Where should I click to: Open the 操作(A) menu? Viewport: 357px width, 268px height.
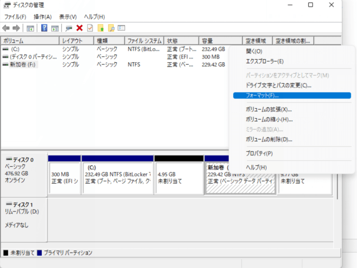tap(43, 17)
